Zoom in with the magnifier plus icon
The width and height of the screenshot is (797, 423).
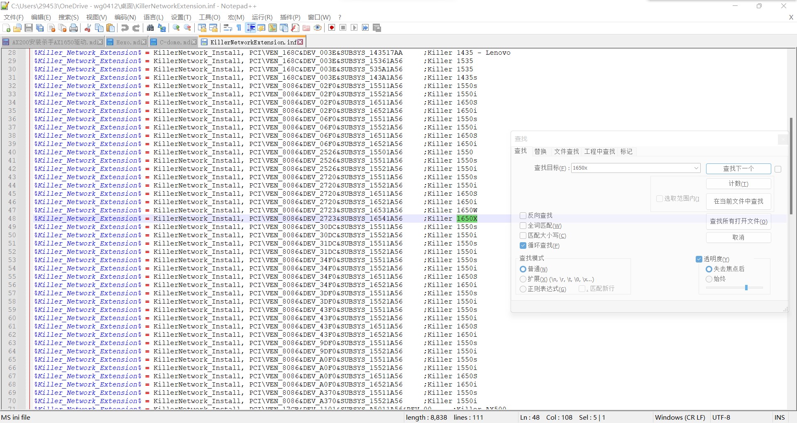pyautogui.click(x=176, y=28)
